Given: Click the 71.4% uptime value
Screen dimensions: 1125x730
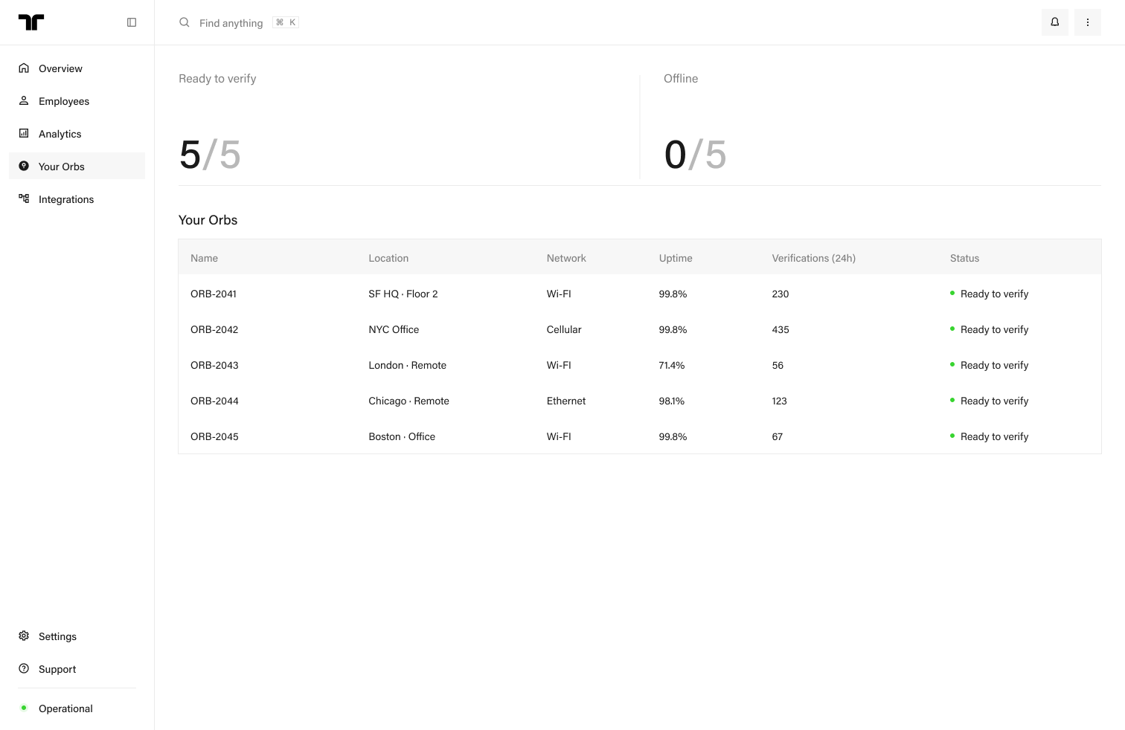Looking at the screenshot, I should point(672,365).
